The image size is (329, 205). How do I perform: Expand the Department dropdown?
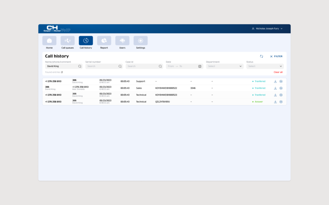point(225,66)
